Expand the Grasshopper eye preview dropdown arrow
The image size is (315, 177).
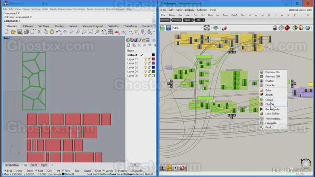click(x=220, y=28)
